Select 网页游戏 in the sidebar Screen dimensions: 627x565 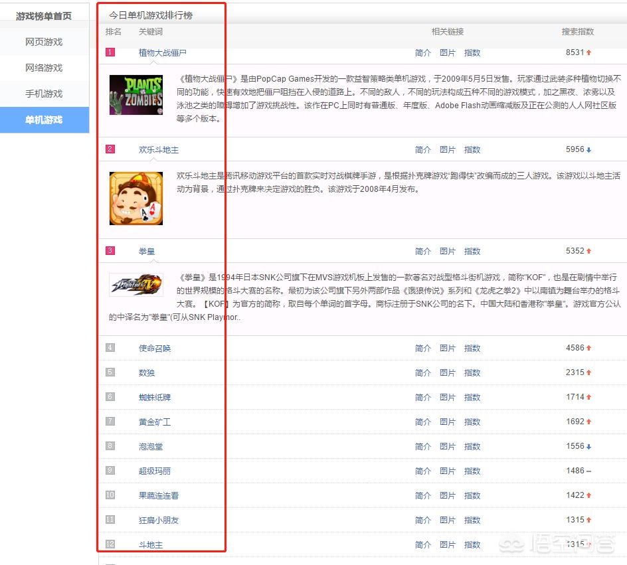(44, 42)
